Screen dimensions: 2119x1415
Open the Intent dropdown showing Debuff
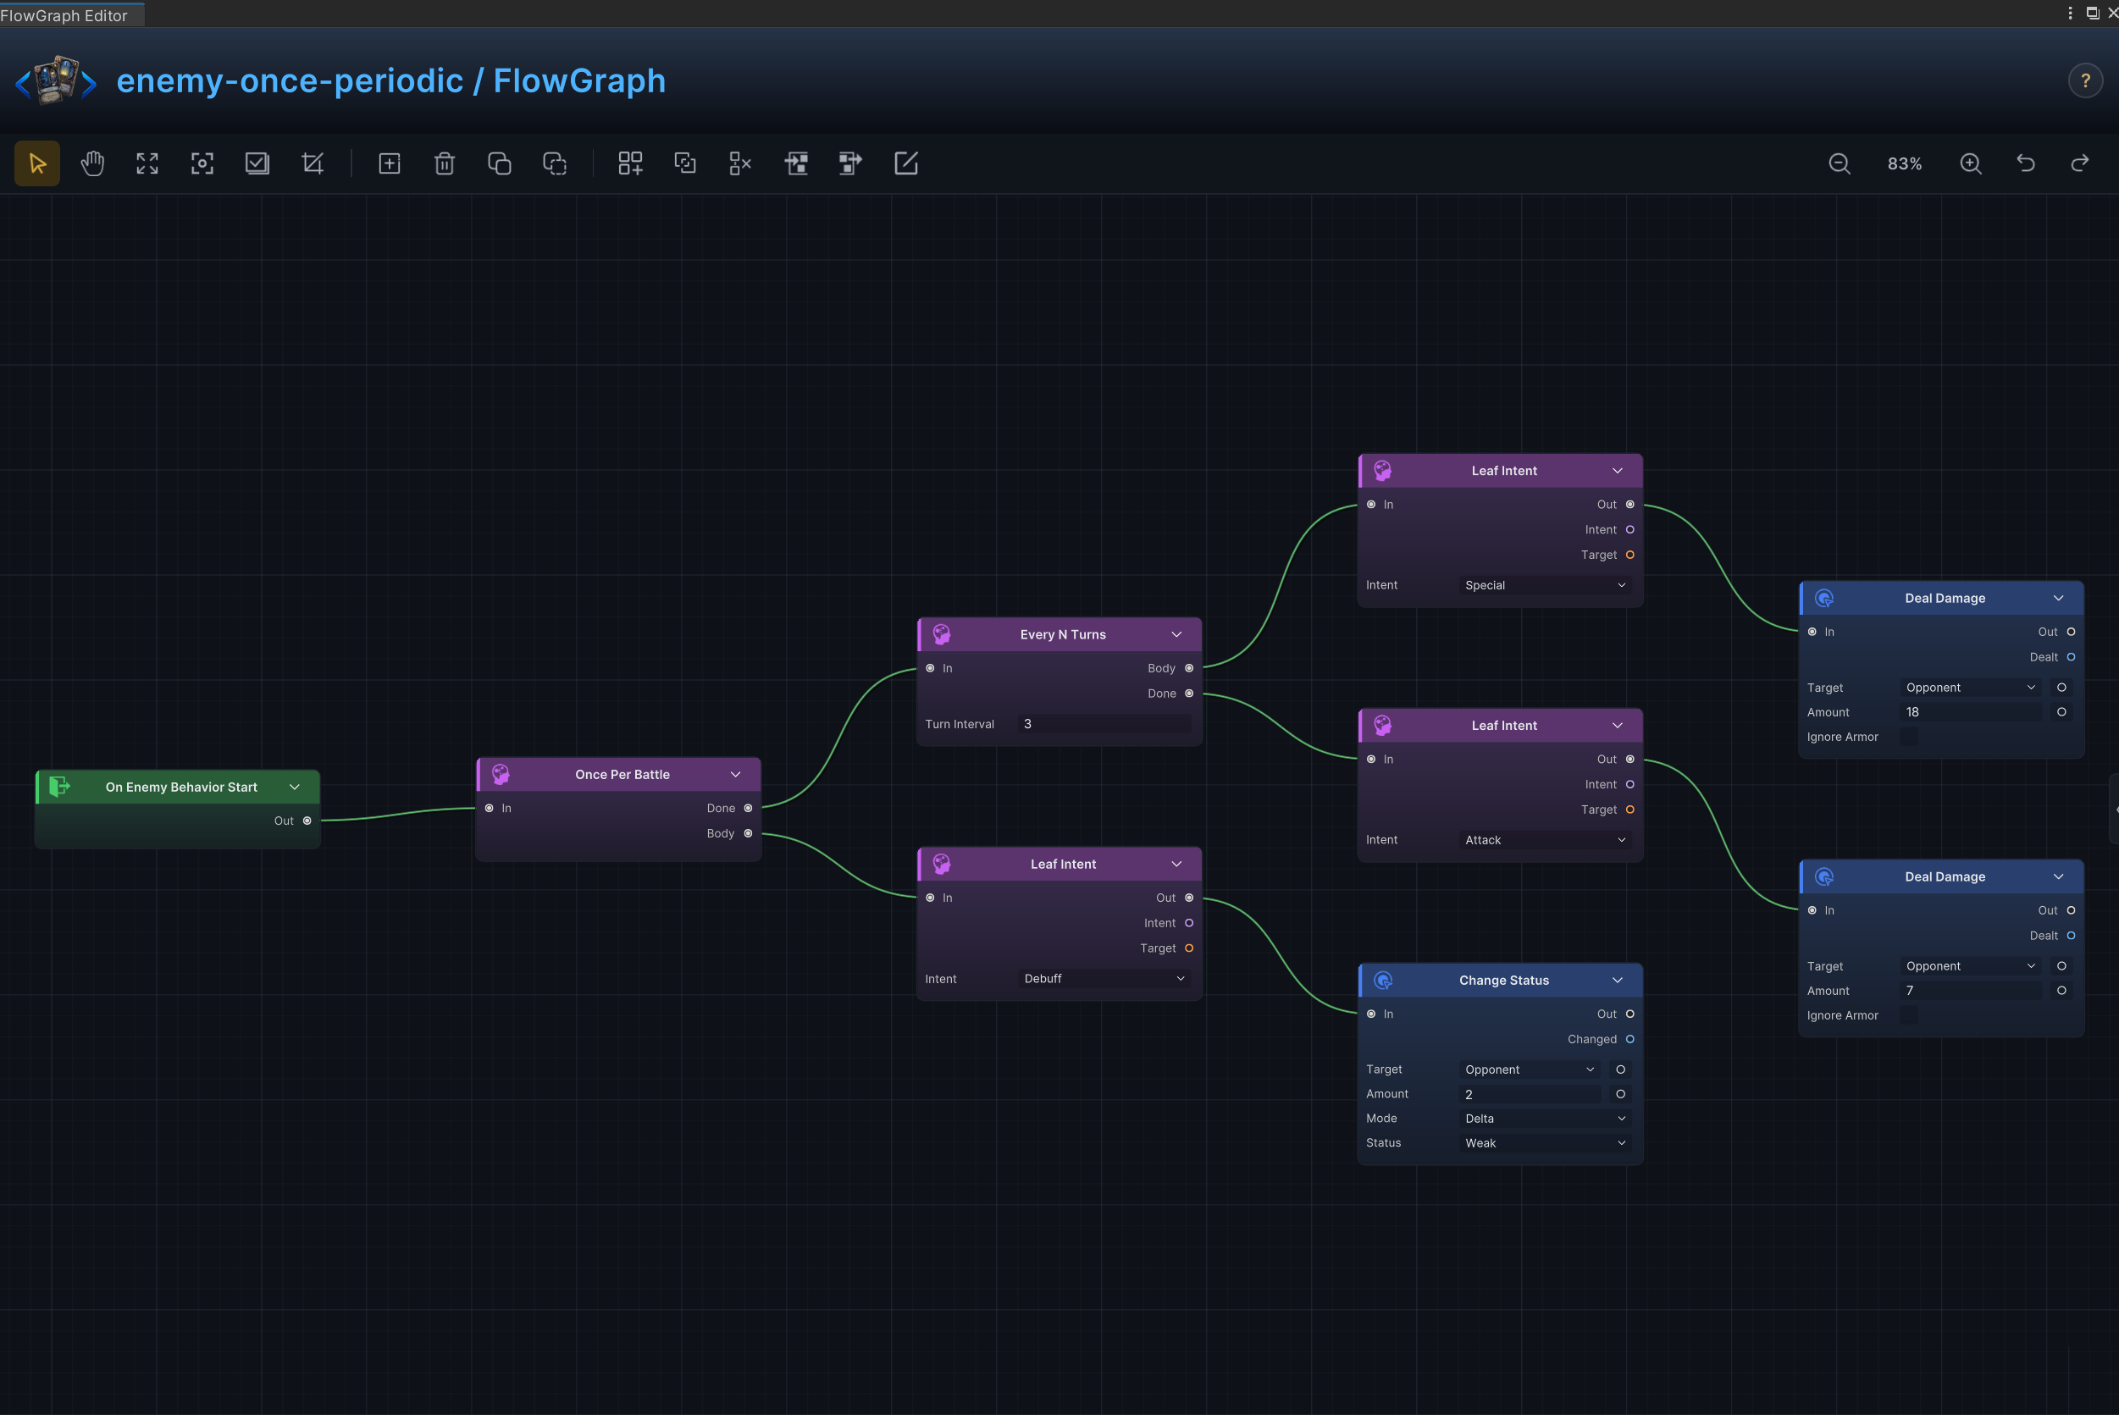[x=1104, y=978]
